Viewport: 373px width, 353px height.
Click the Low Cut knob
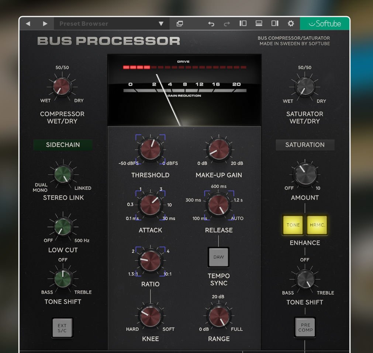point(63,227)
